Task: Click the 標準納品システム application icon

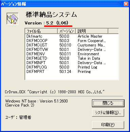Action: click(x=13, y=19)
